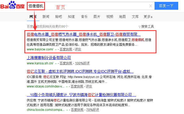Viewport: 184px width, 114px height.
Task: Click the www.idceye.com/index-v... URL
Action: coord(45,86)
